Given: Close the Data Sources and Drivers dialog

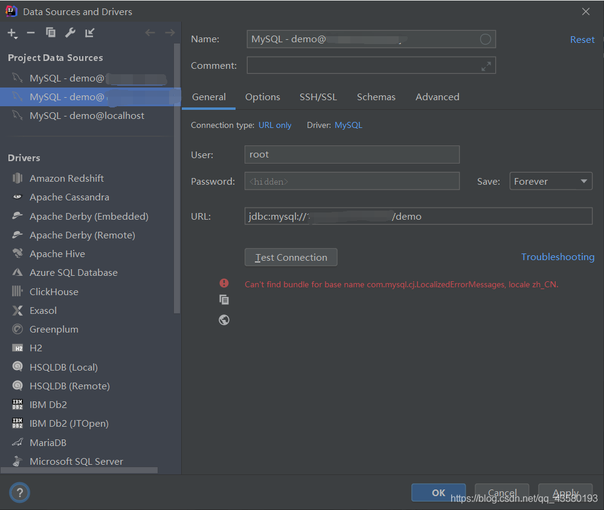Looking at the screenshot, I should coord(585,11).
